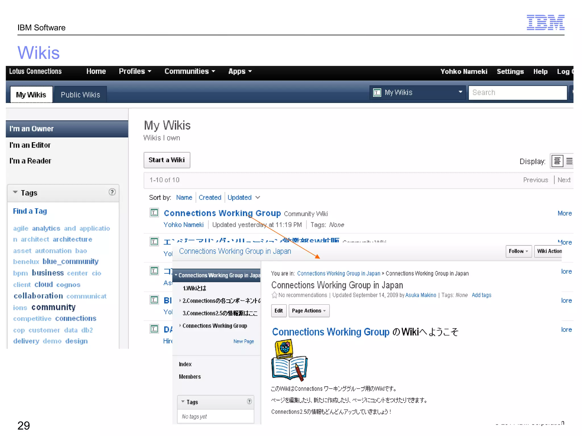Viewport: 582px width, 436px height.
Task: Open the Apps dropdown menu
Action: (x=240, y=71)
